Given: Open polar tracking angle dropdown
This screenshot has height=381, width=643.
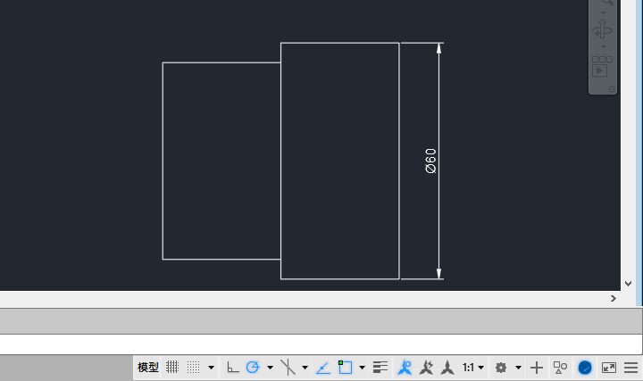Looking at the screenshot, I should click(271, 368).
